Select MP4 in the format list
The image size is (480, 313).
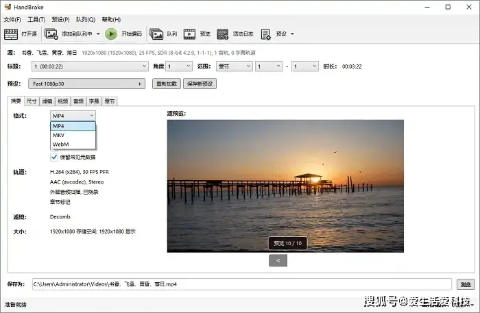click(73, 126)
